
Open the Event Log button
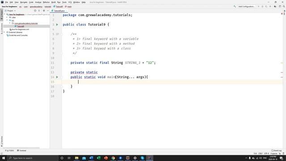276,150
